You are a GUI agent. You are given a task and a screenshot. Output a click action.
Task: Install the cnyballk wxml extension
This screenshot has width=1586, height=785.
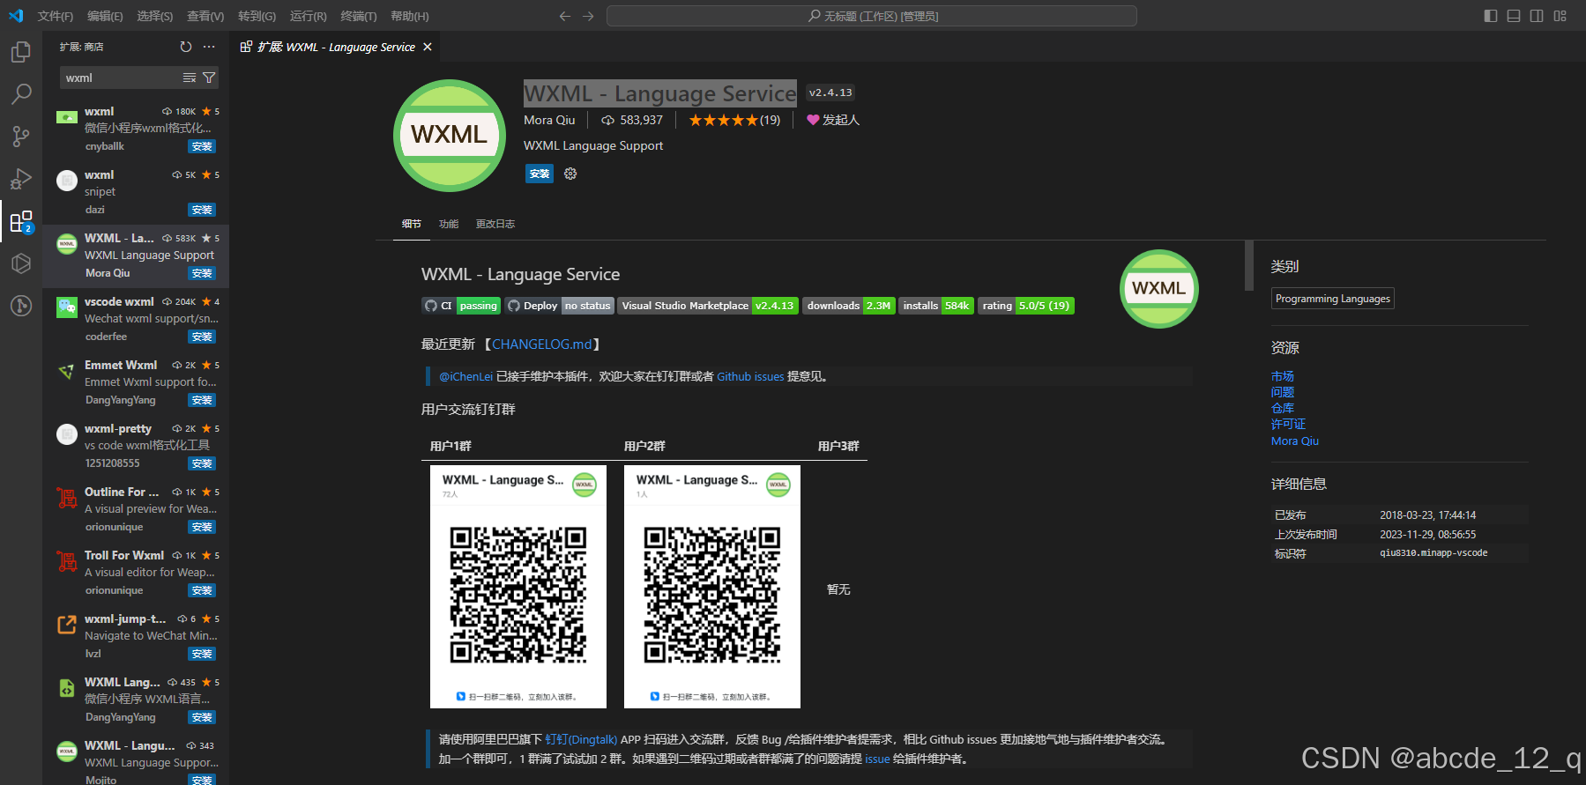[202, 146]
